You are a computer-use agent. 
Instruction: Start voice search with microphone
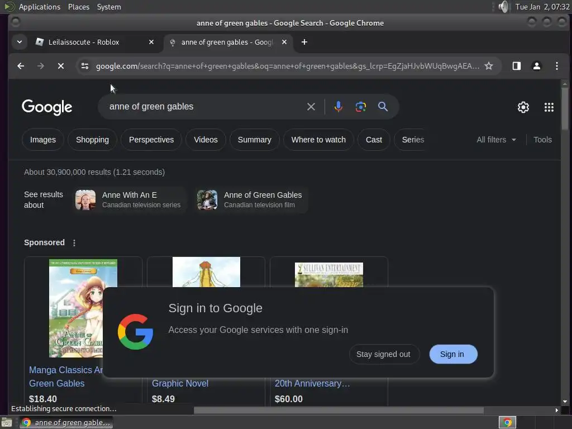click(x=338, y=107)
